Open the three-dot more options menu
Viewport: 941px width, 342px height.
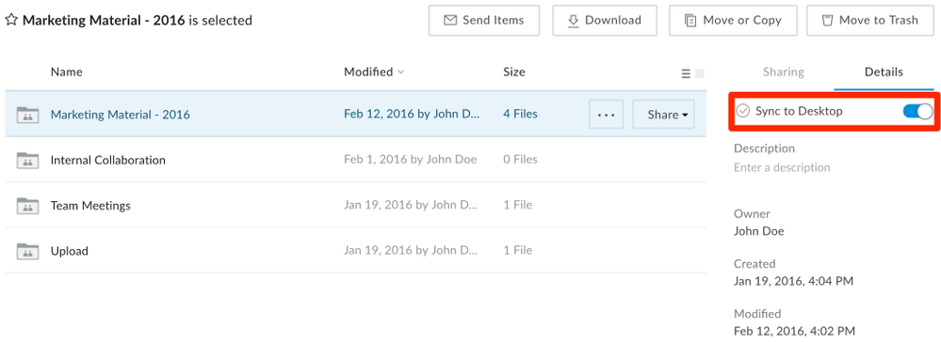click(x=606, y=115)
